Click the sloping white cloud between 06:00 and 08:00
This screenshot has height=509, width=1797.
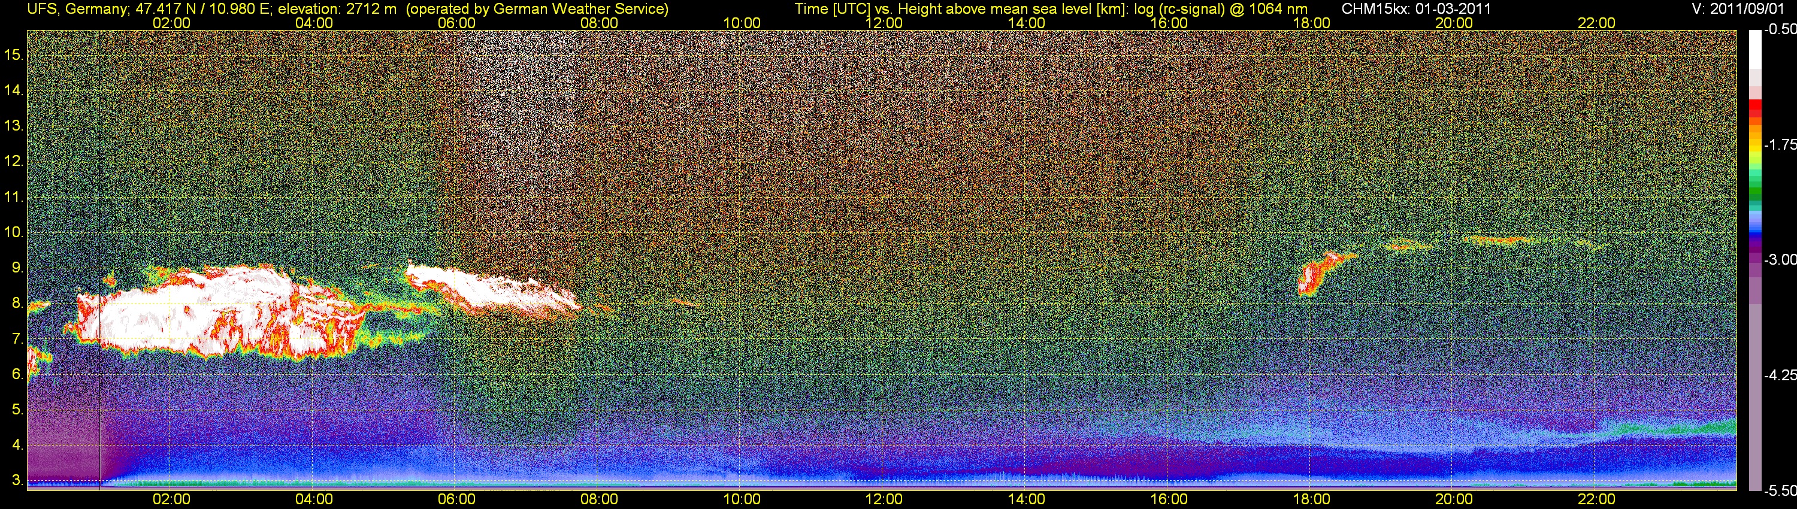coord(493,289)
